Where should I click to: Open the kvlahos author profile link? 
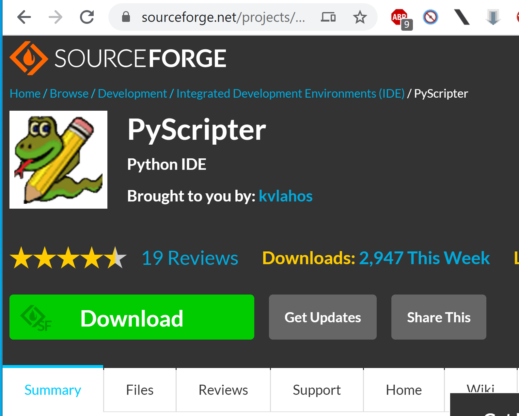(286, 196)
